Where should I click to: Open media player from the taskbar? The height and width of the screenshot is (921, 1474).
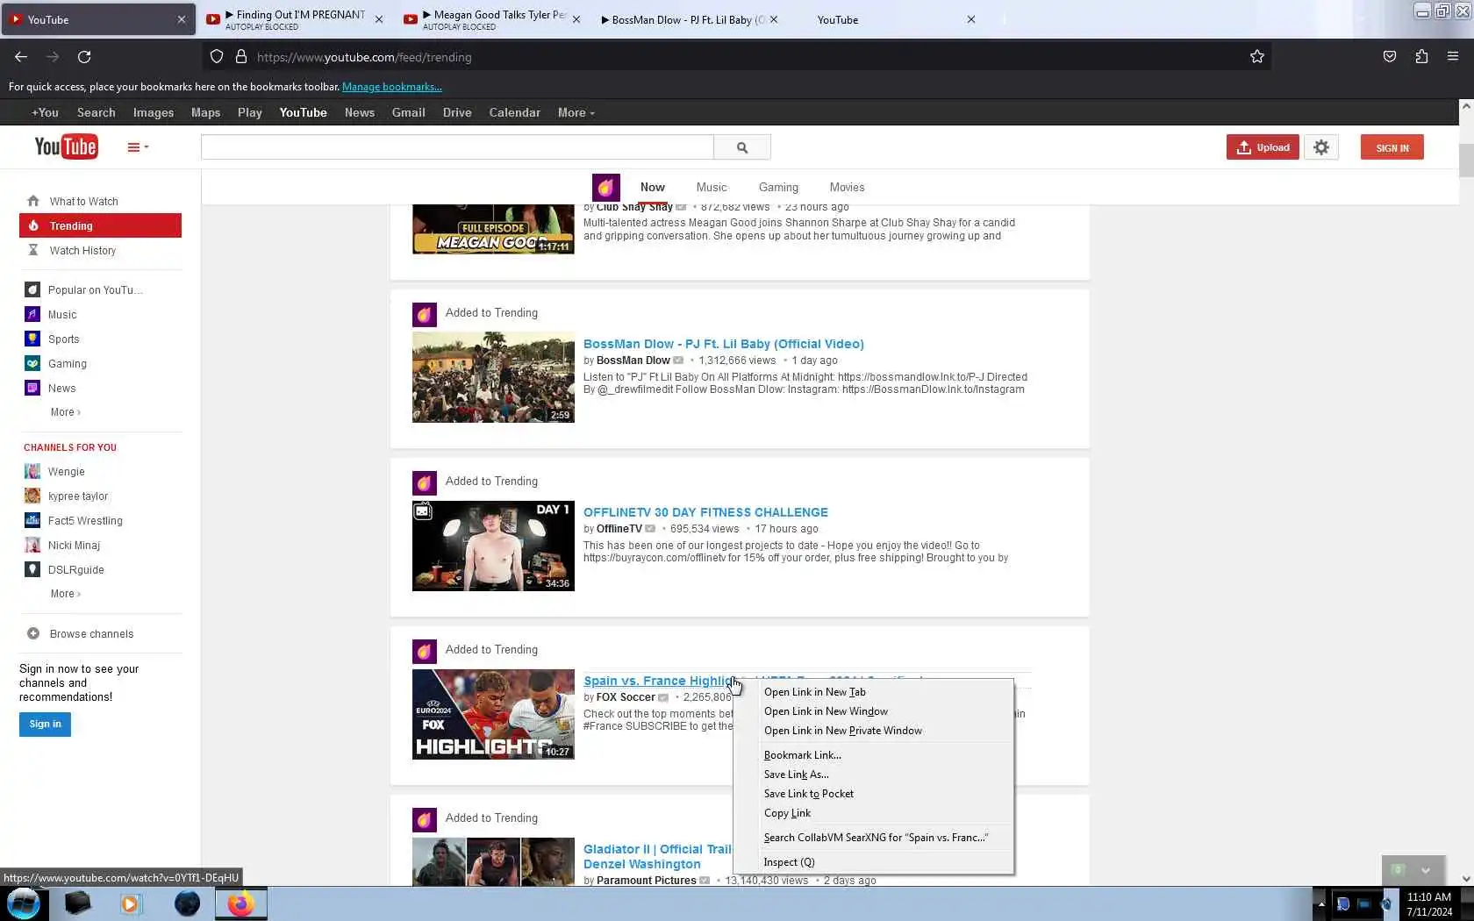131,903
